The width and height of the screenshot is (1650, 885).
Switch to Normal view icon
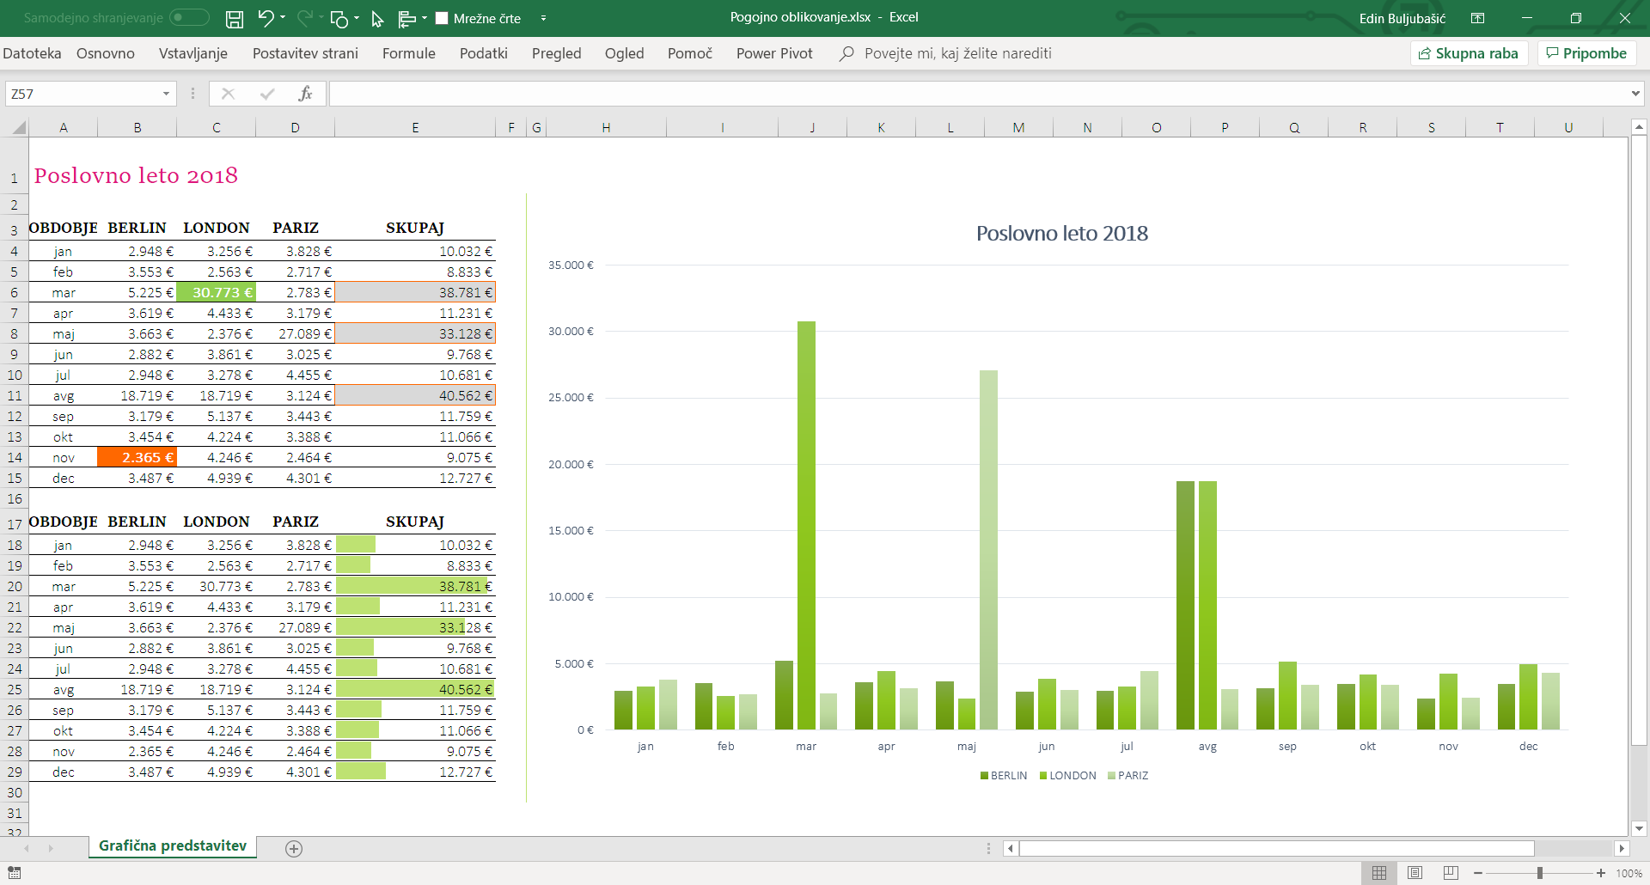[x=1379, y=873]
